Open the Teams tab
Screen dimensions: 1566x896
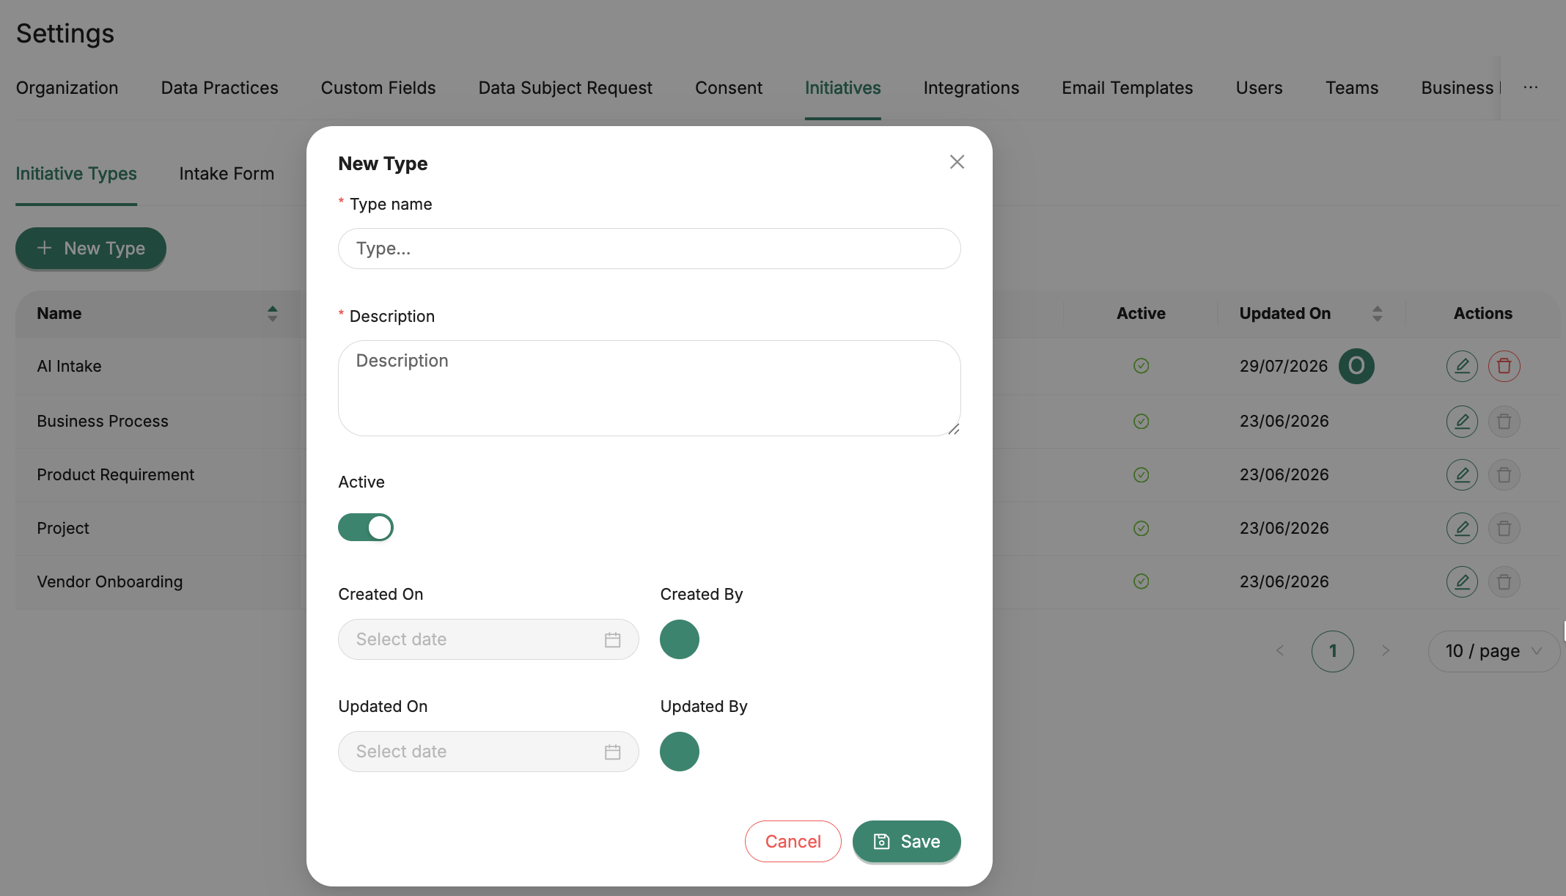point(1352,88)
